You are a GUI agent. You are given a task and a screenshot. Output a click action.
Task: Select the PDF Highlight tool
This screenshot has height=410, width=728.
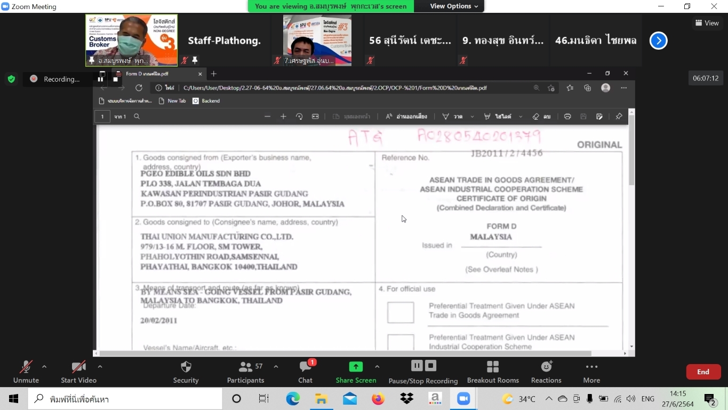497,116
